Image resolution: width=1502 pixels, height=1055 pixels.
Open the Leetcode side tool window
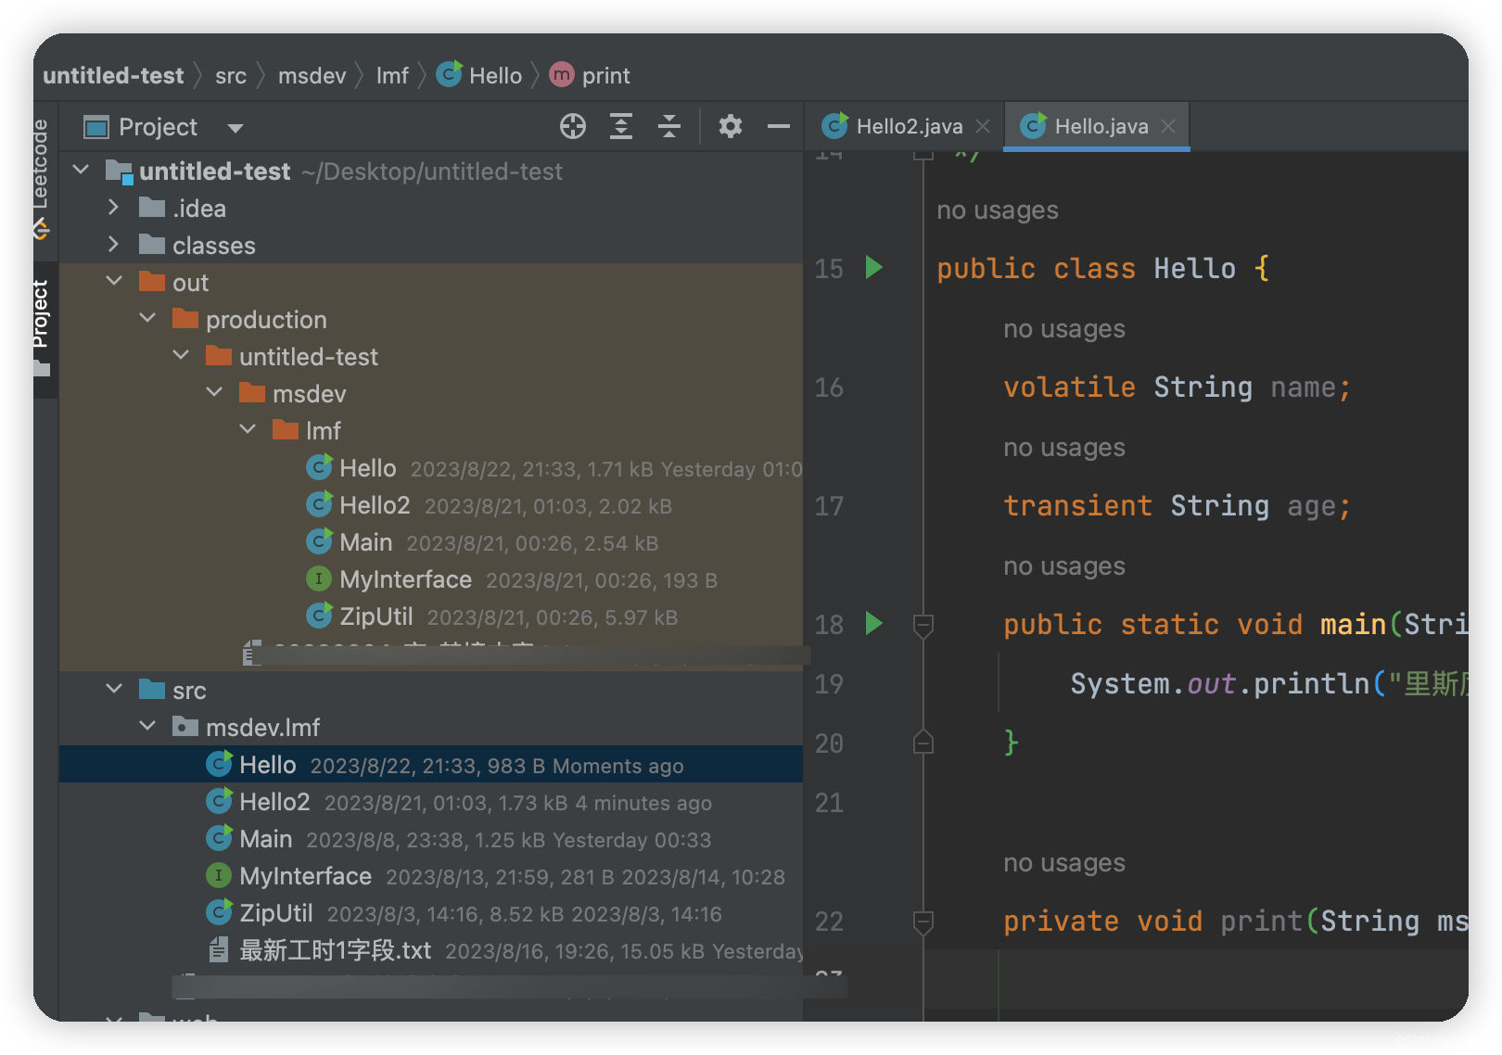coord(40,178)
